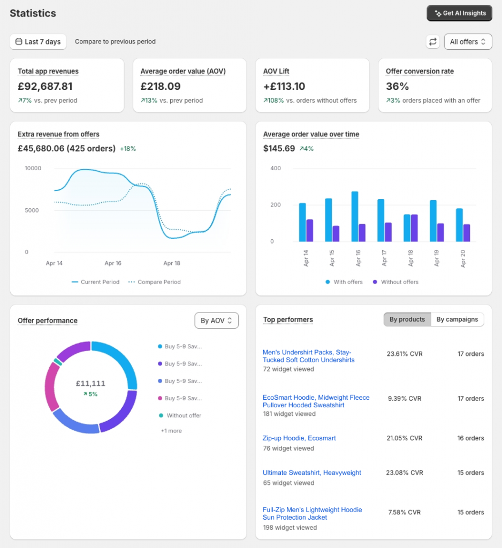
Task: Click the purple 'Without offers' legend dot
Action: pos(375,282)
